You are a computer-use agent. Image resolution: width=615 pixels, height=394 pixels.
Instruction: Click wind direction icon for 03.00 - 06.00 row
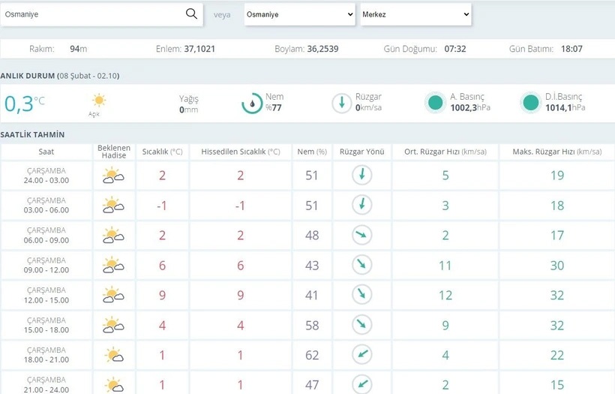point(362,205)
